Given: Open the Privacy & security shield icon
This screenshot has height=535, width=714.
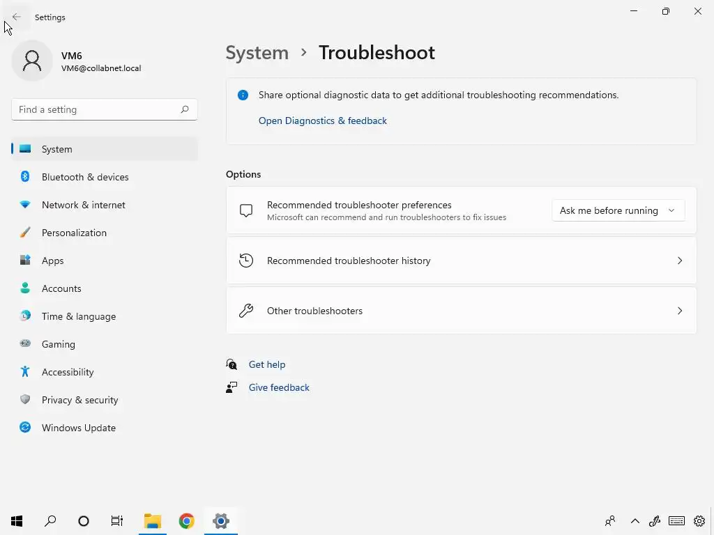Looking at the screenshot, I should tap(25, 399).
